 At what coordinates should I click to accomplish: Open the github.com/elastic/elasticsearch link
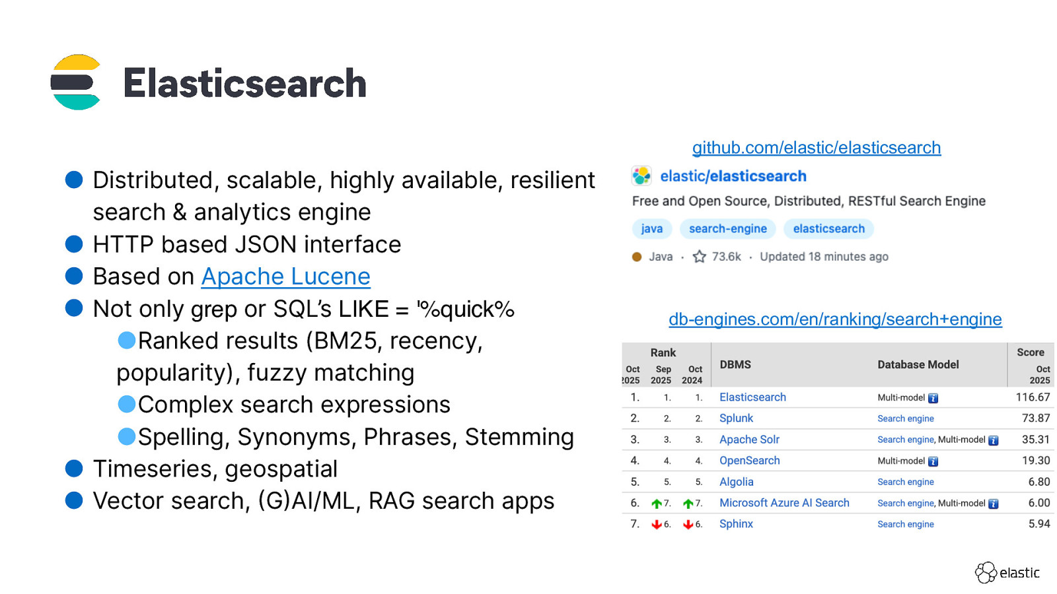pos(816,148)
